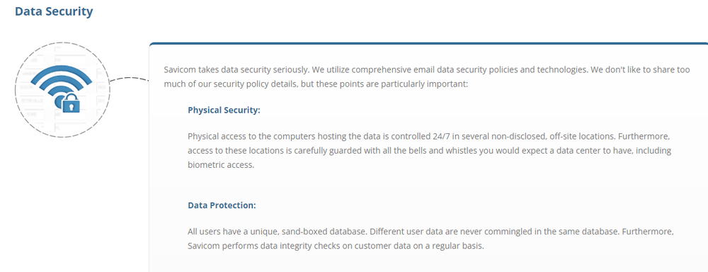Click the word Savicom in the intro sentence
The height and width of the screenshot is (272, 708).
click(179, 71)
